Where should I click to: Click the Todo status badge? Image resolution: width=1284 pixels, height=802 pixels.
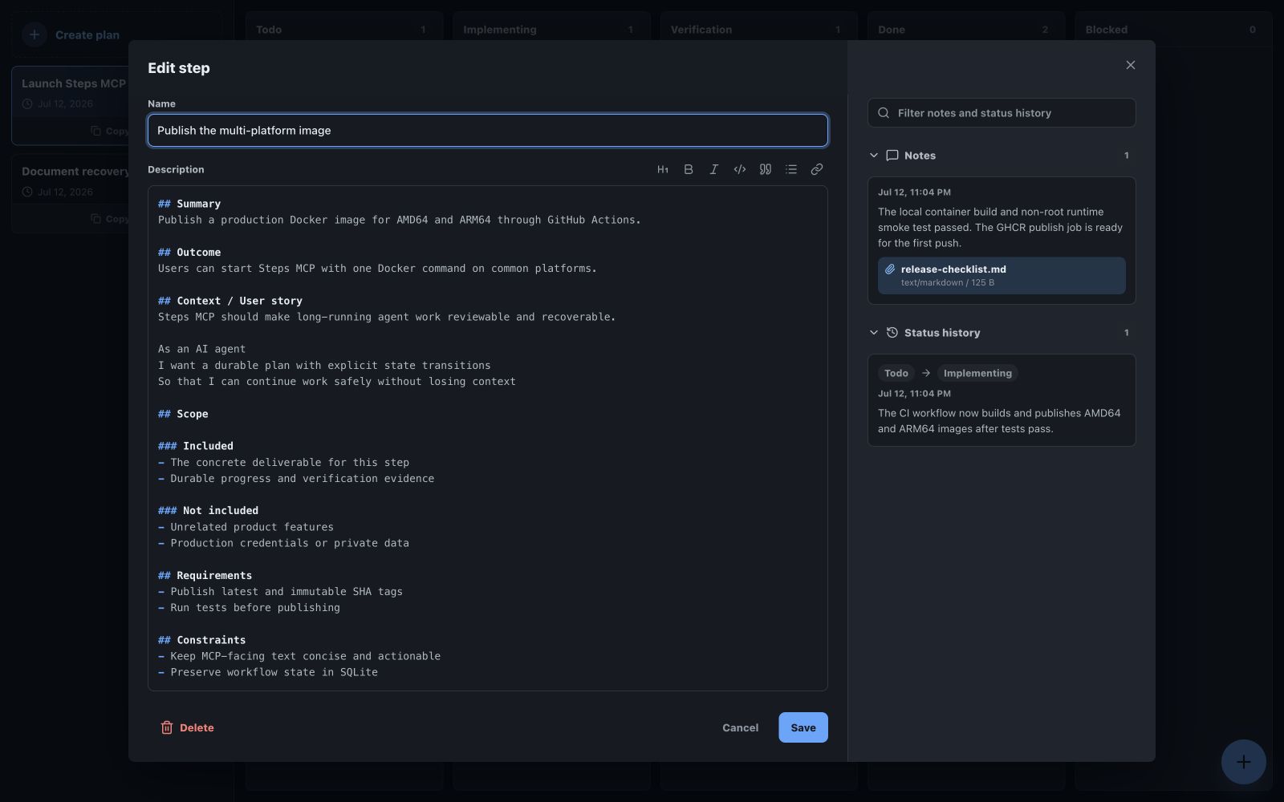click(896, 373)
